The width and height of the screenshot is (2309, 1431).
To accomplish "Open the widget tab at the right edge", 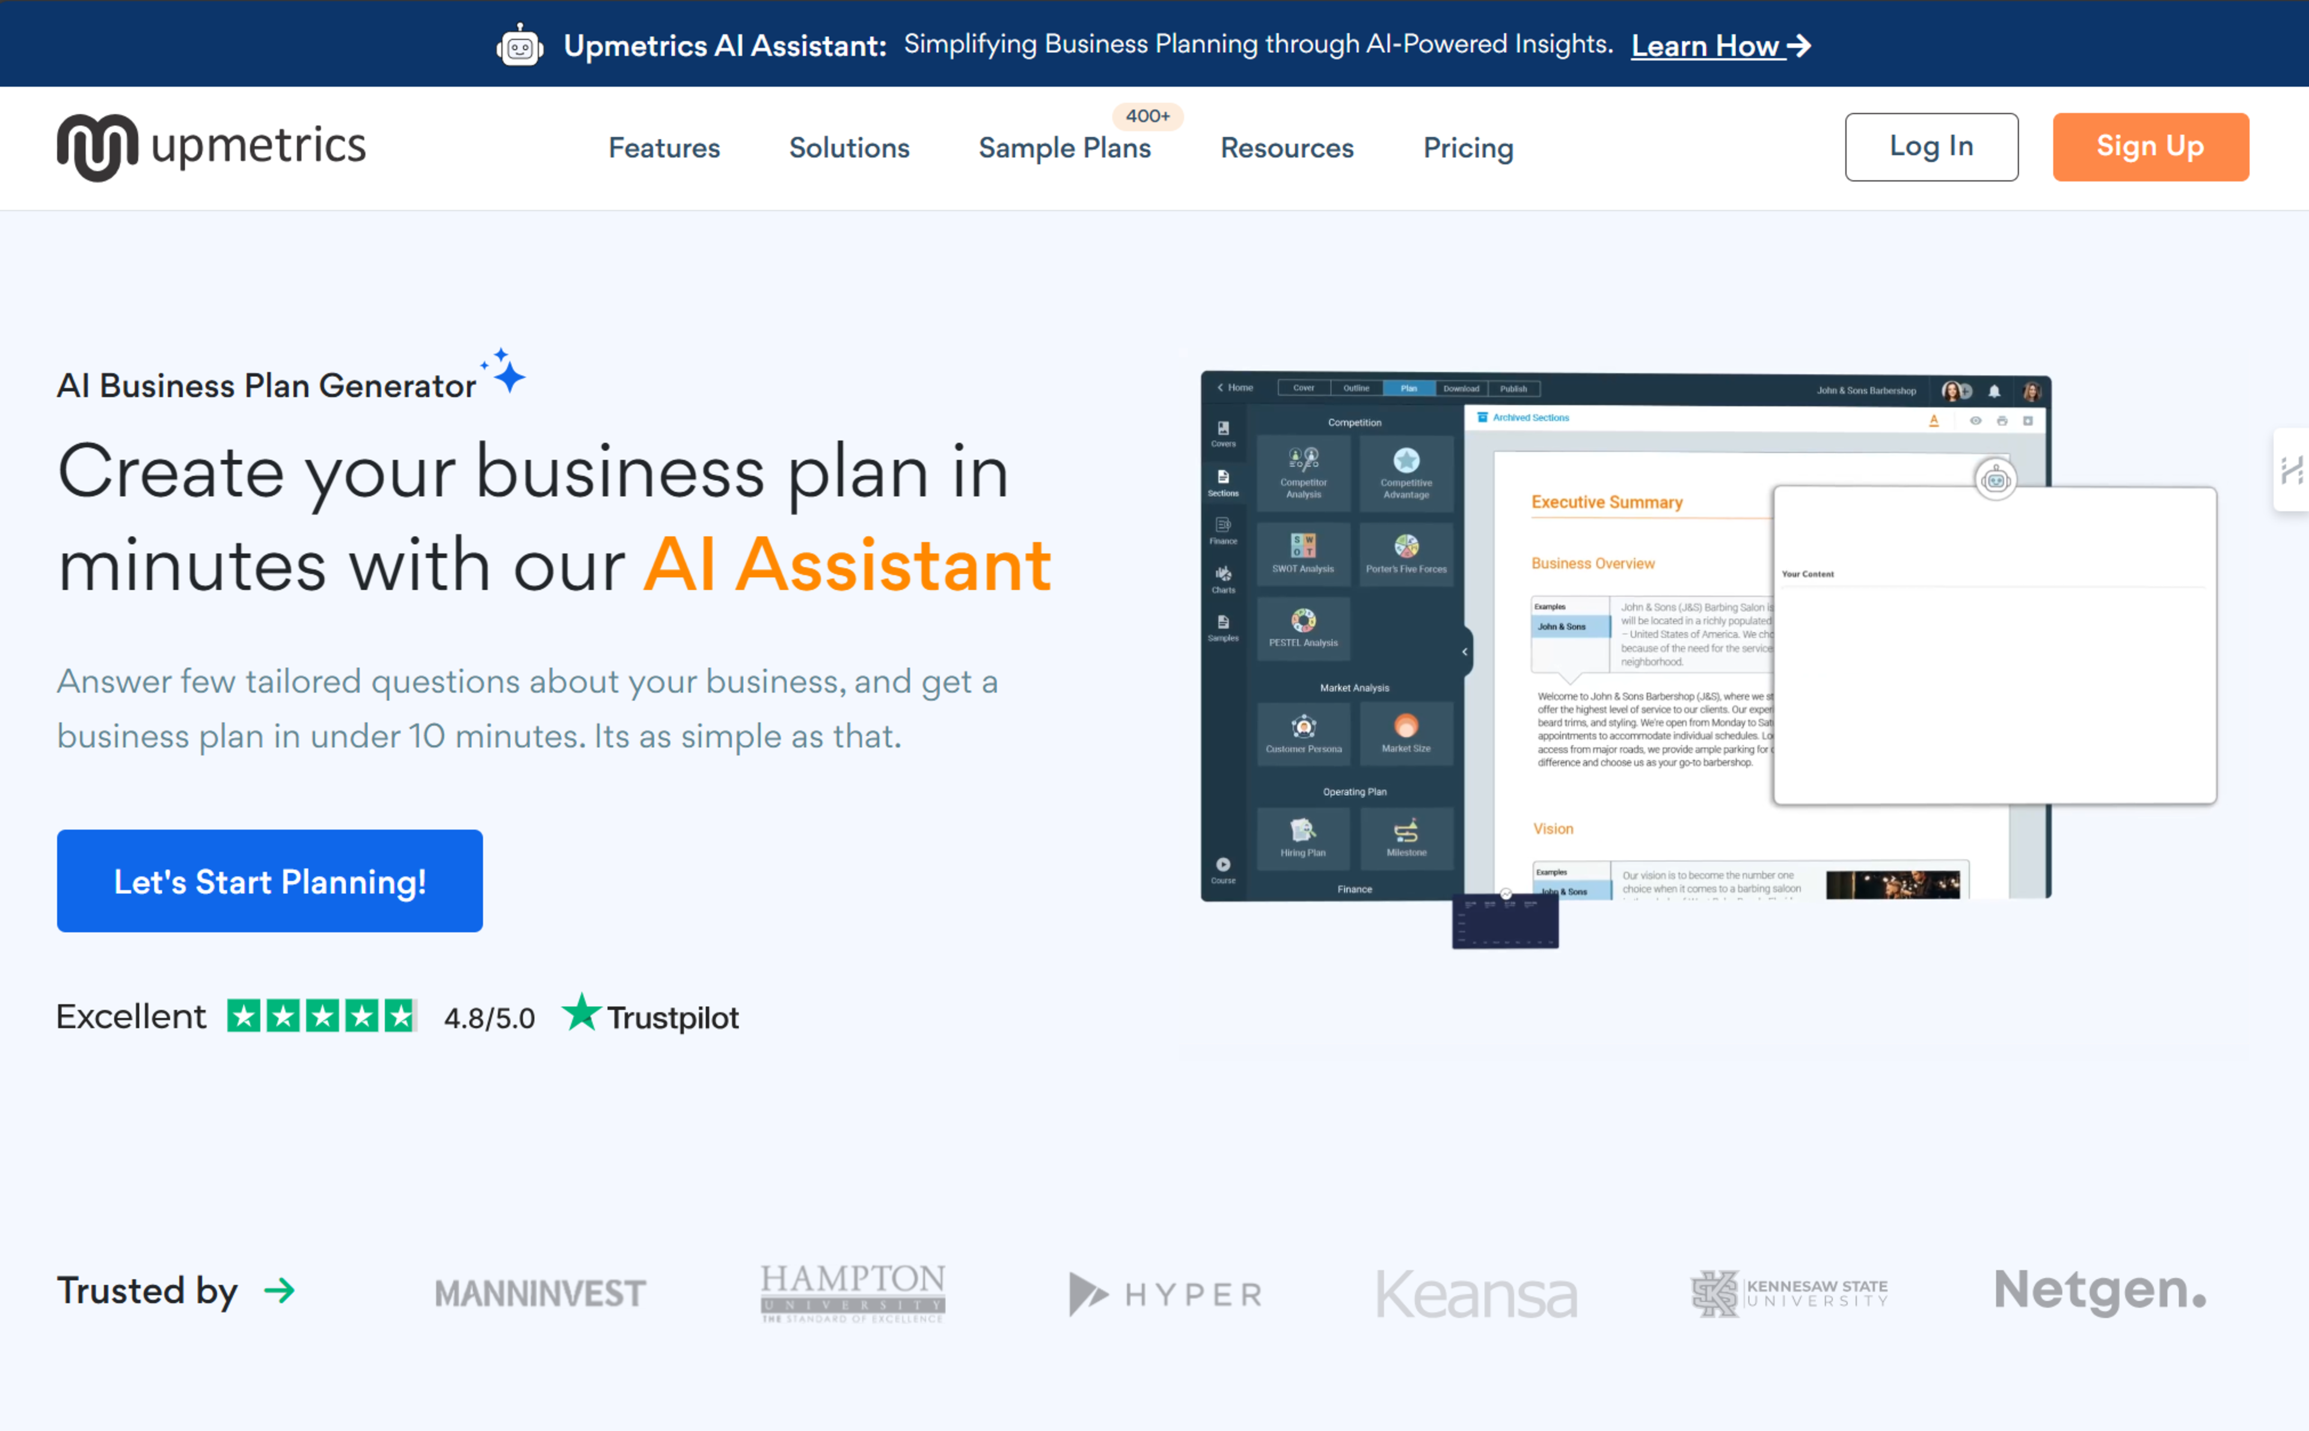I will click(2291, 469).
